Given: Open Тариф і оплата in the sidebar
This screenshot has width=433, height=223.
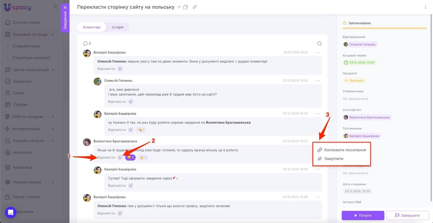Looking at the screenshot, I should pyautogui.click(x=26, y=197).
